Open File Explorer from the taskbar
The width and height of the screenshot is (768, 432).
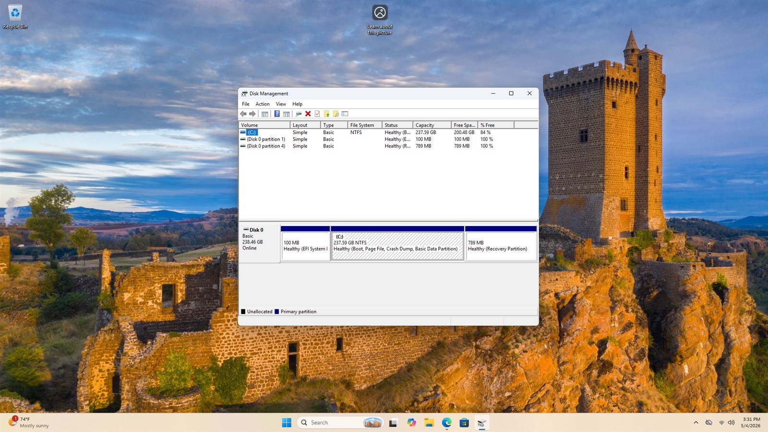[x=429, y=422]
